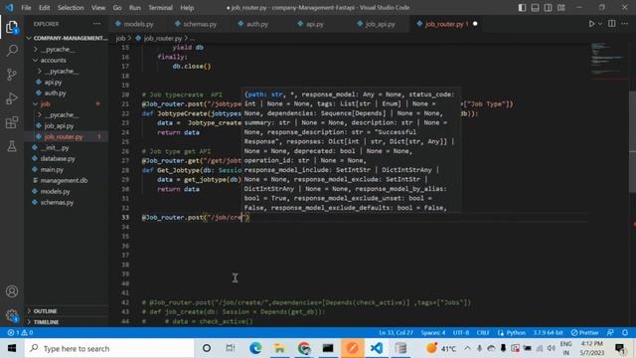
Task: Select 3.7.9 64-bit interpreter in status bar
Action: [x=548, y=332]
